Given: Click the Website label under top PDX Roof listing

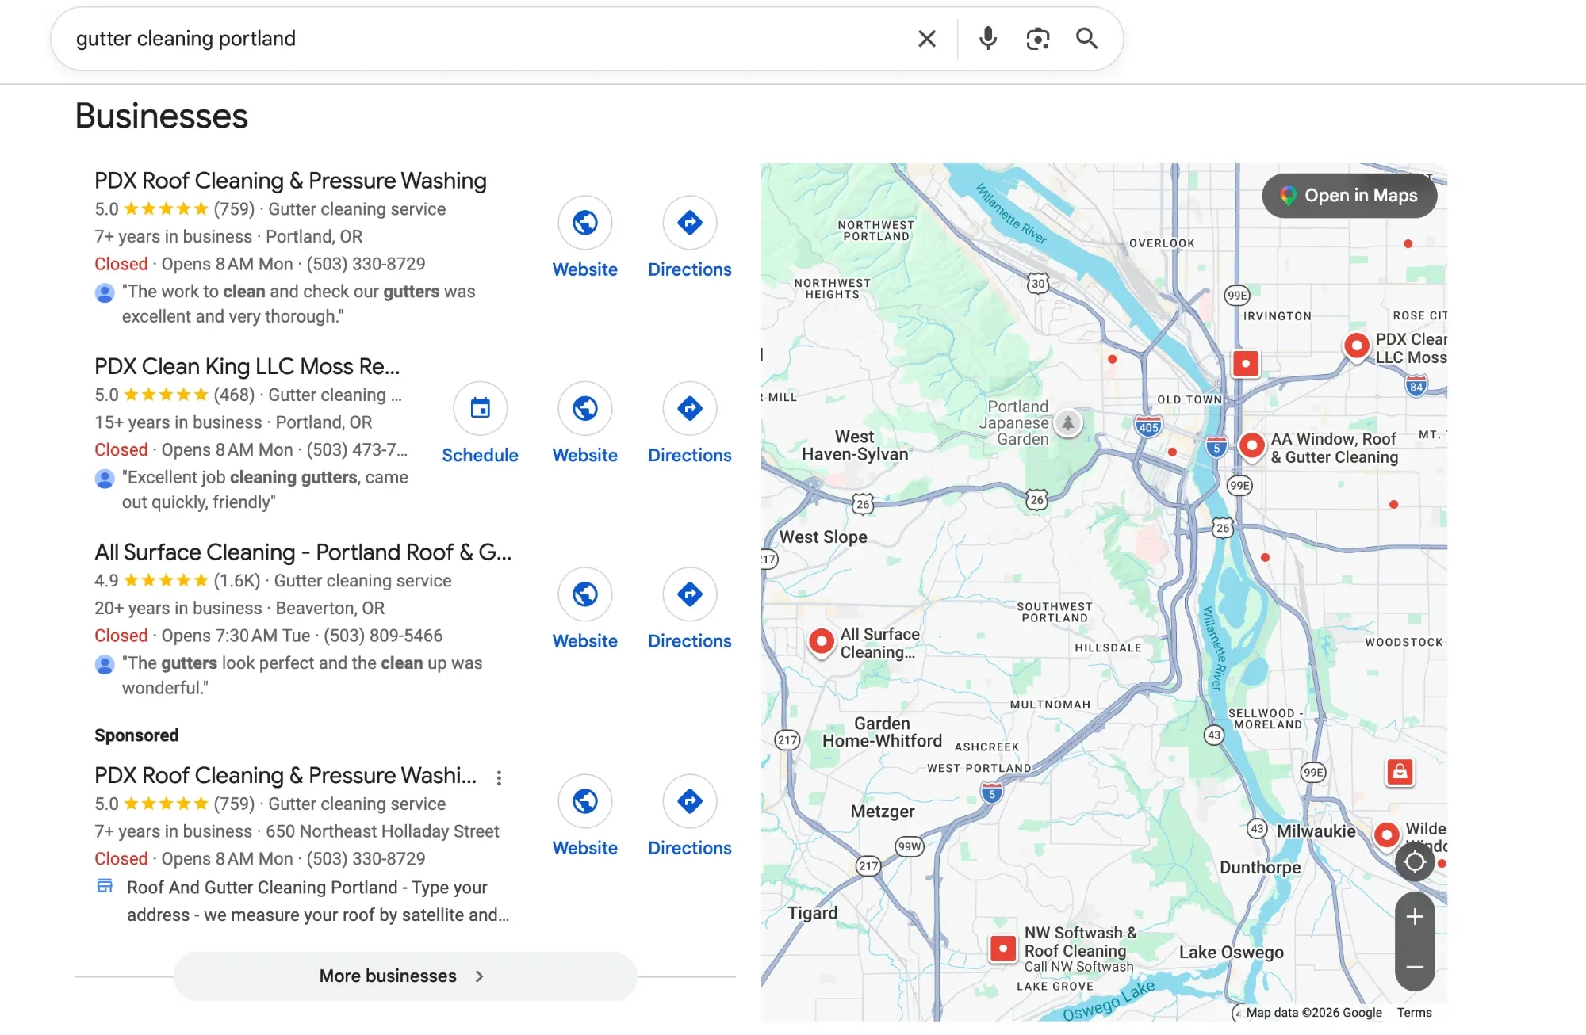Looking at the screenshot, I should point(585,269).
